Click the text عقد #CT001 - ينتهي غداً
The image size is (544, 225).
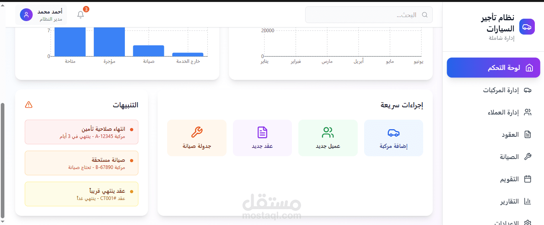tap(101, 198)
